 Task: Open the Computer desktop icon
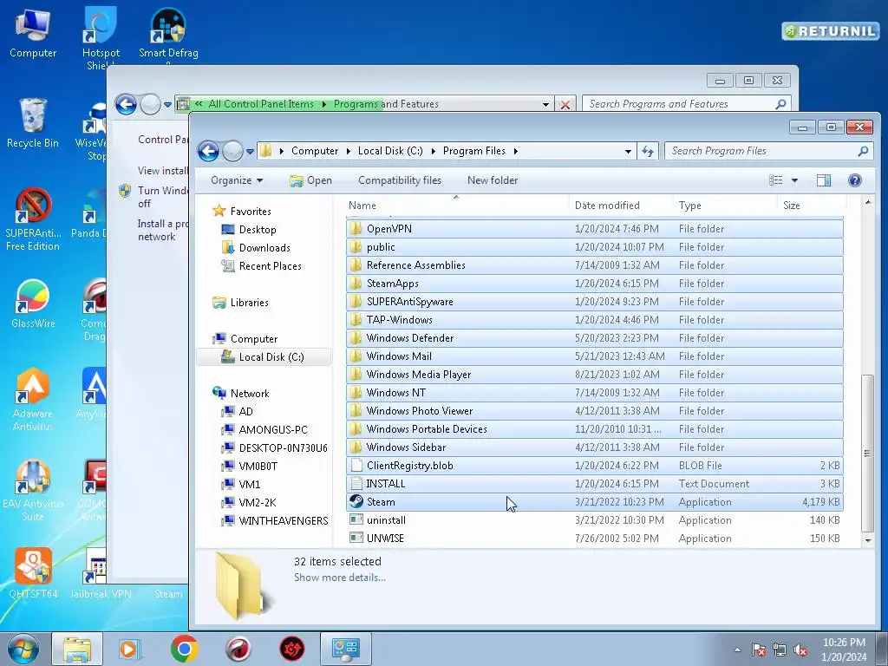(33, 34)
